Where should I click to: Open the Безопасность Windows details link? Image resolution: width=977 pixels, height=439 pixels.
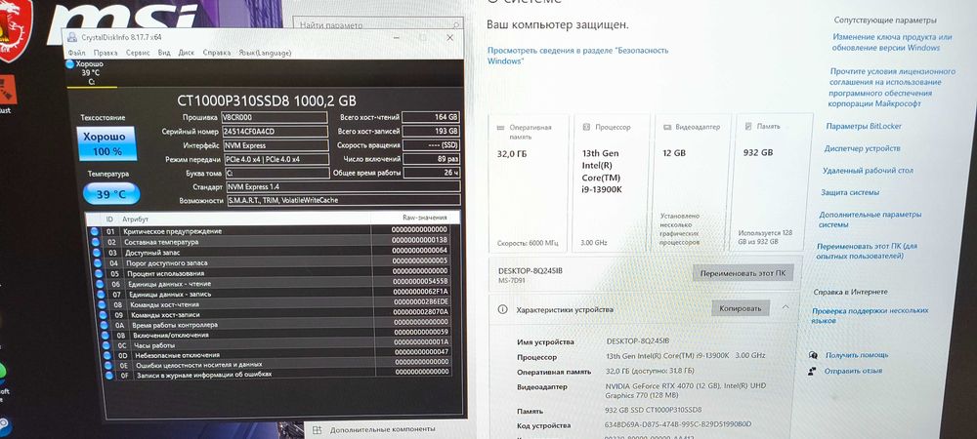tap(577, 56)
